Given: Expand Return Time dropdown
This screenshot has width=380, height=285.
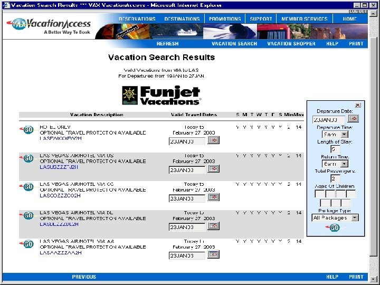Looking at the screenshot, I should tap(344, 164).
